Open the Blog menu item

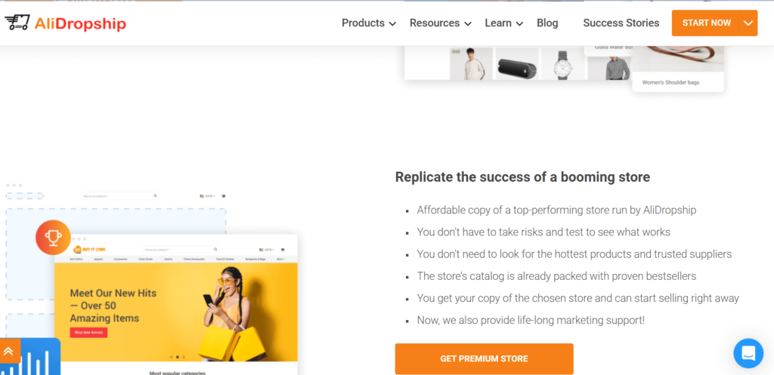pos(547,23)
